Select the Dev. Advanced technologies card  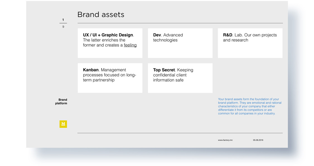point(180,43)
